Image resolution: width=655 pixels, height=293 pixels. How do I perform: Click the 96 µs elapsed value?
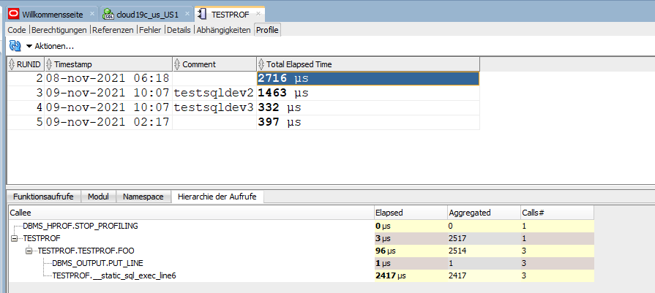(385, 251)
